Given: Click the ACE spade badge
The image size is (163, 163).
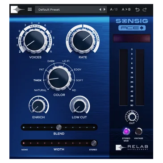Looking at the screenshot, I should click(132, 28).
